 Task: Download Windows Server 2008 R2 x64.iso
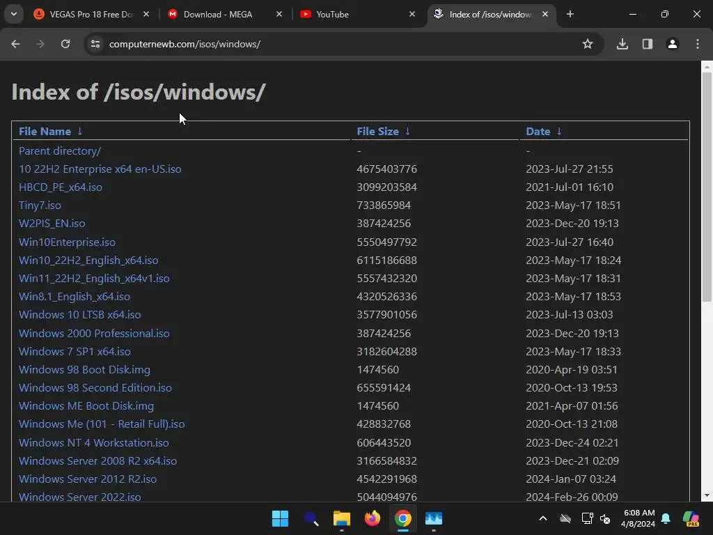(97, 461)
